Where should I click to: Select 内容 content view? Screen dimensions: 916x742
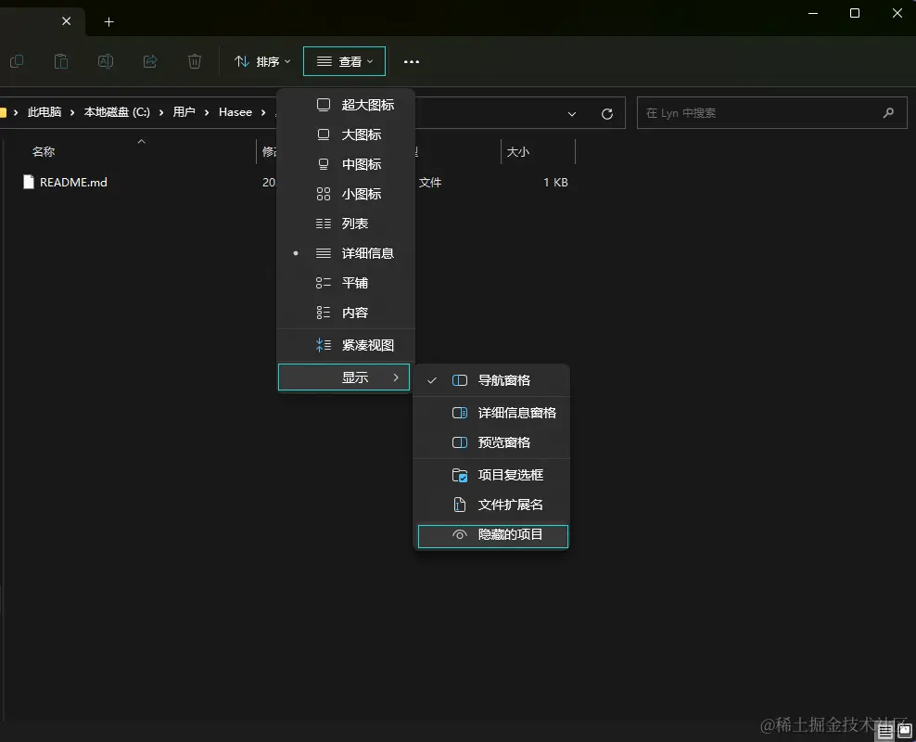pyautogui.click(x=346, y=313)
